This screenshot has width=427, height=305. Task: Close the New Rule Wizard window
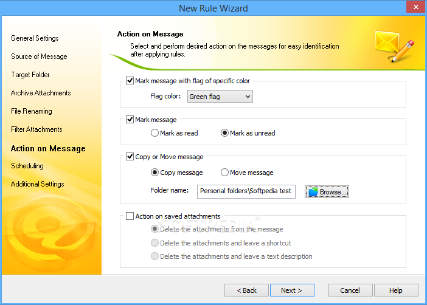[x=415, y=7]
